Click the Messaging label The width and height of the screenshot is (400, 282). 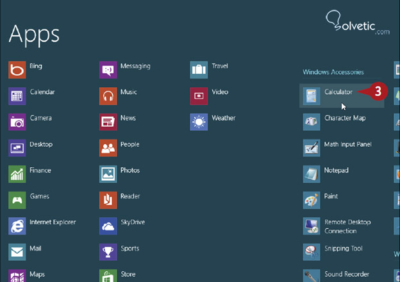click(x=135, y=66)
